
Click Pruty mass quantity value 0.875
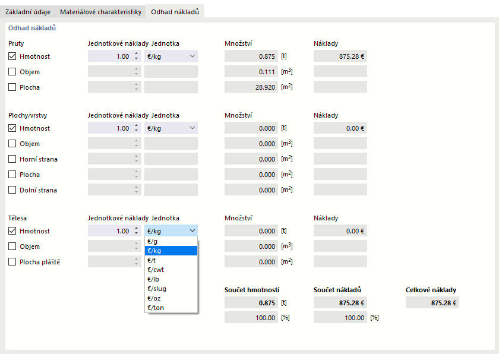251,56
